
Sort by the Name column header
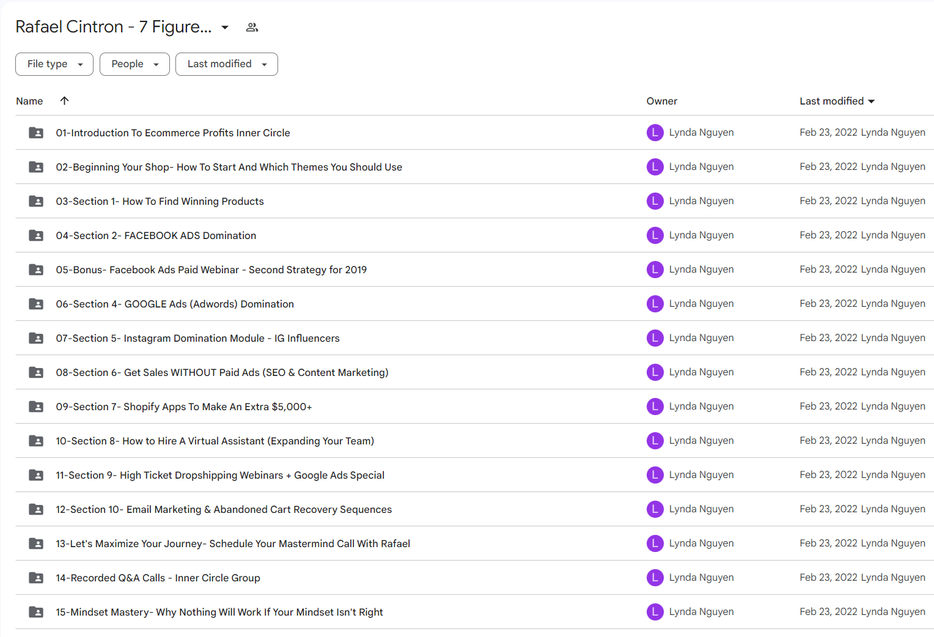point(29,101)
